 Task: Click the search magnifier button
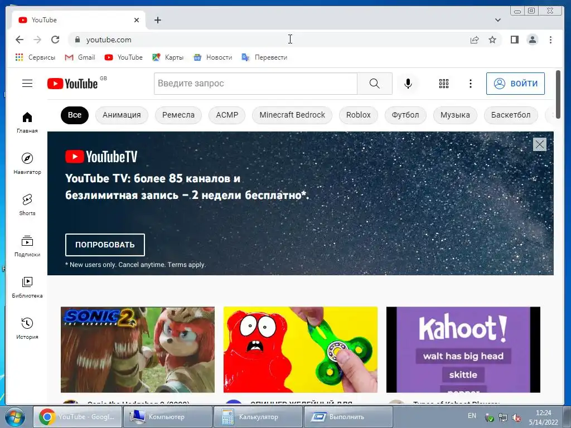(x=374, y=84)
